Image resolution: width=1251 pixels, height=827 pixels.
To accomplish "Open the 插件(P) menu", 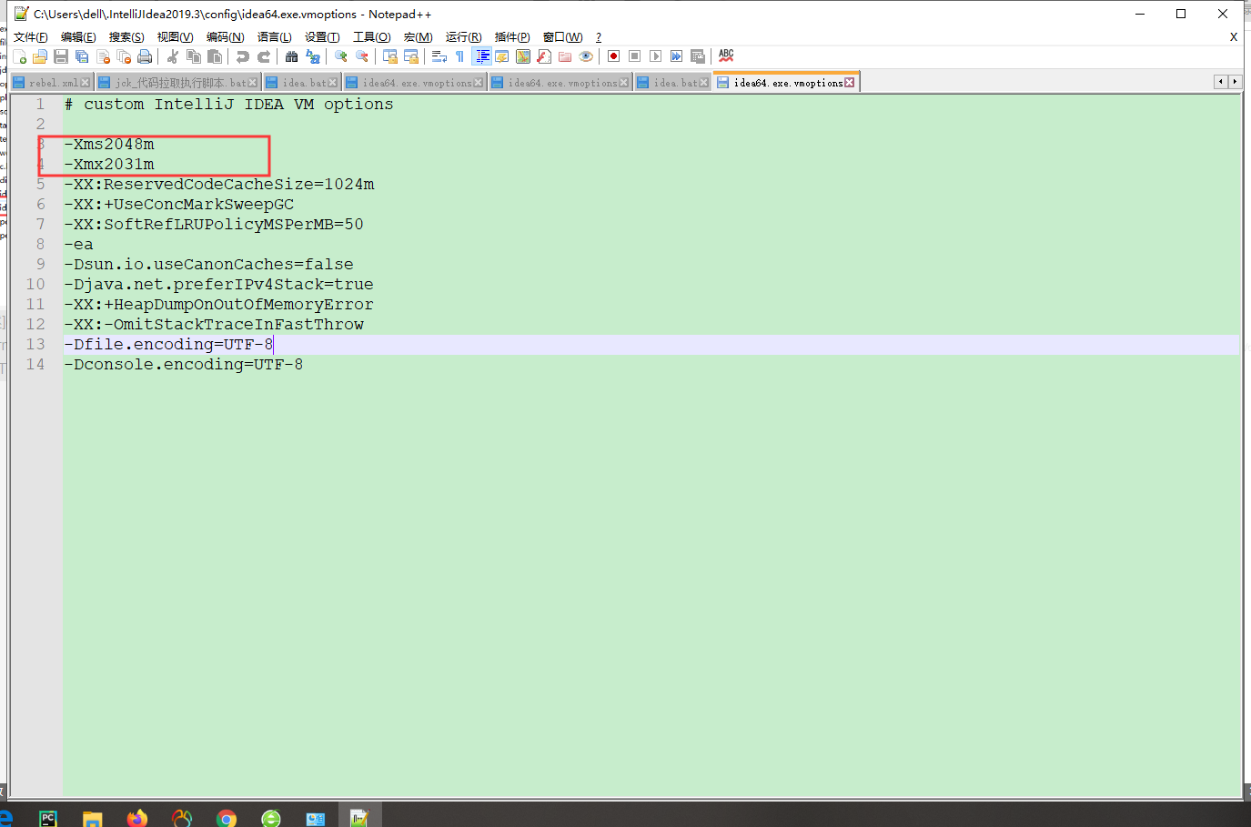I will click(x=510, y=37).
